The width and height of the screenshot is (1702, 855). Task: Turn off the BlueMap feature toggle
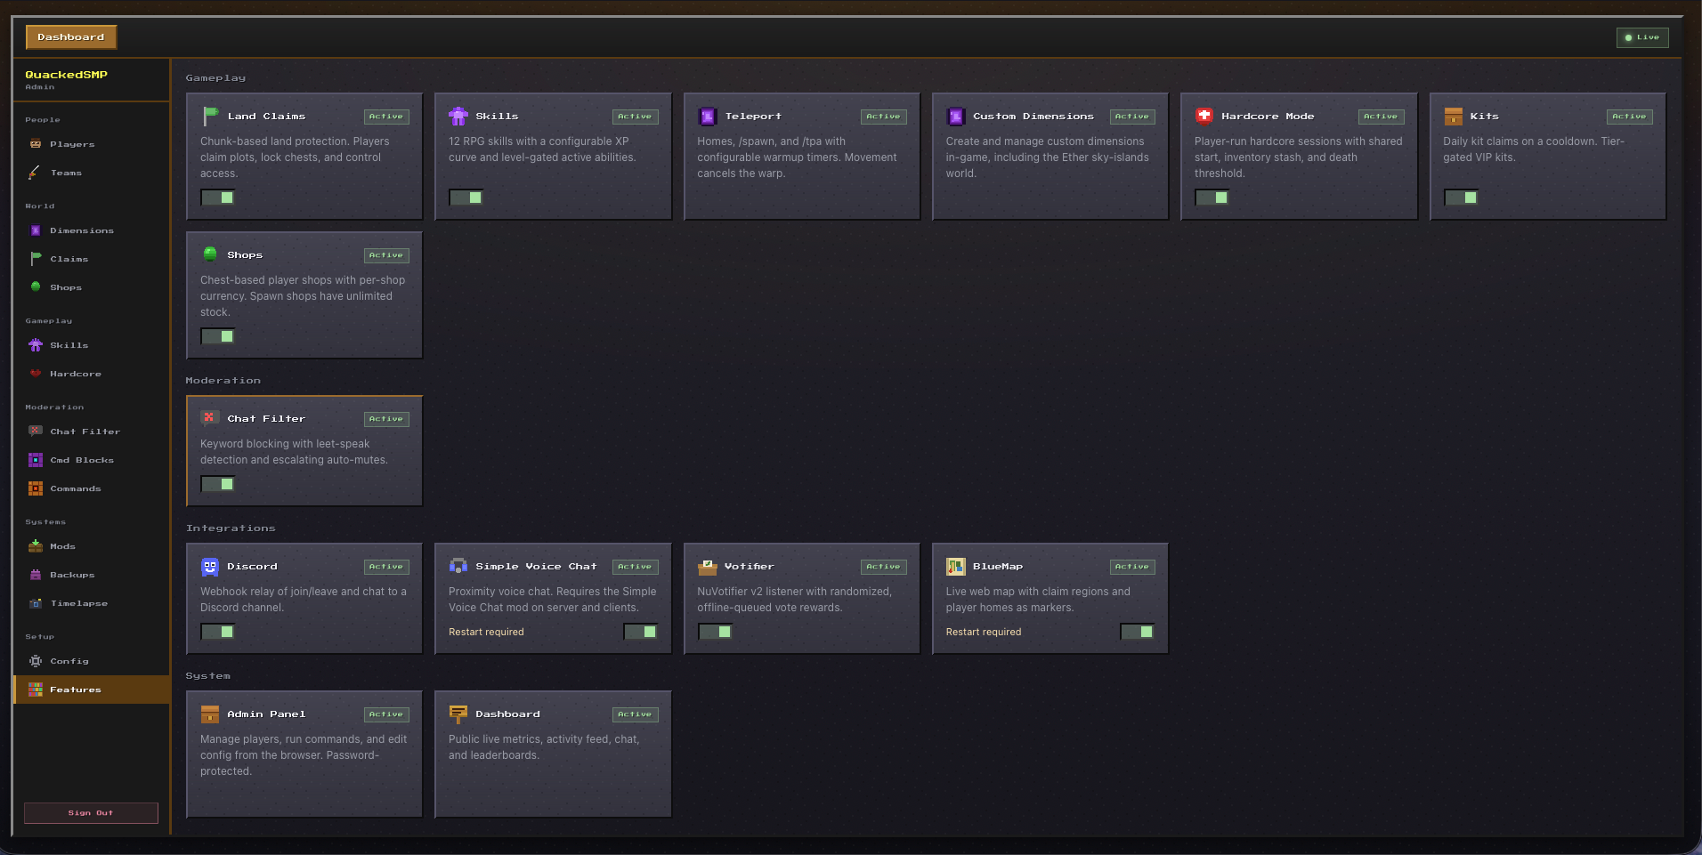(1137, 632)
